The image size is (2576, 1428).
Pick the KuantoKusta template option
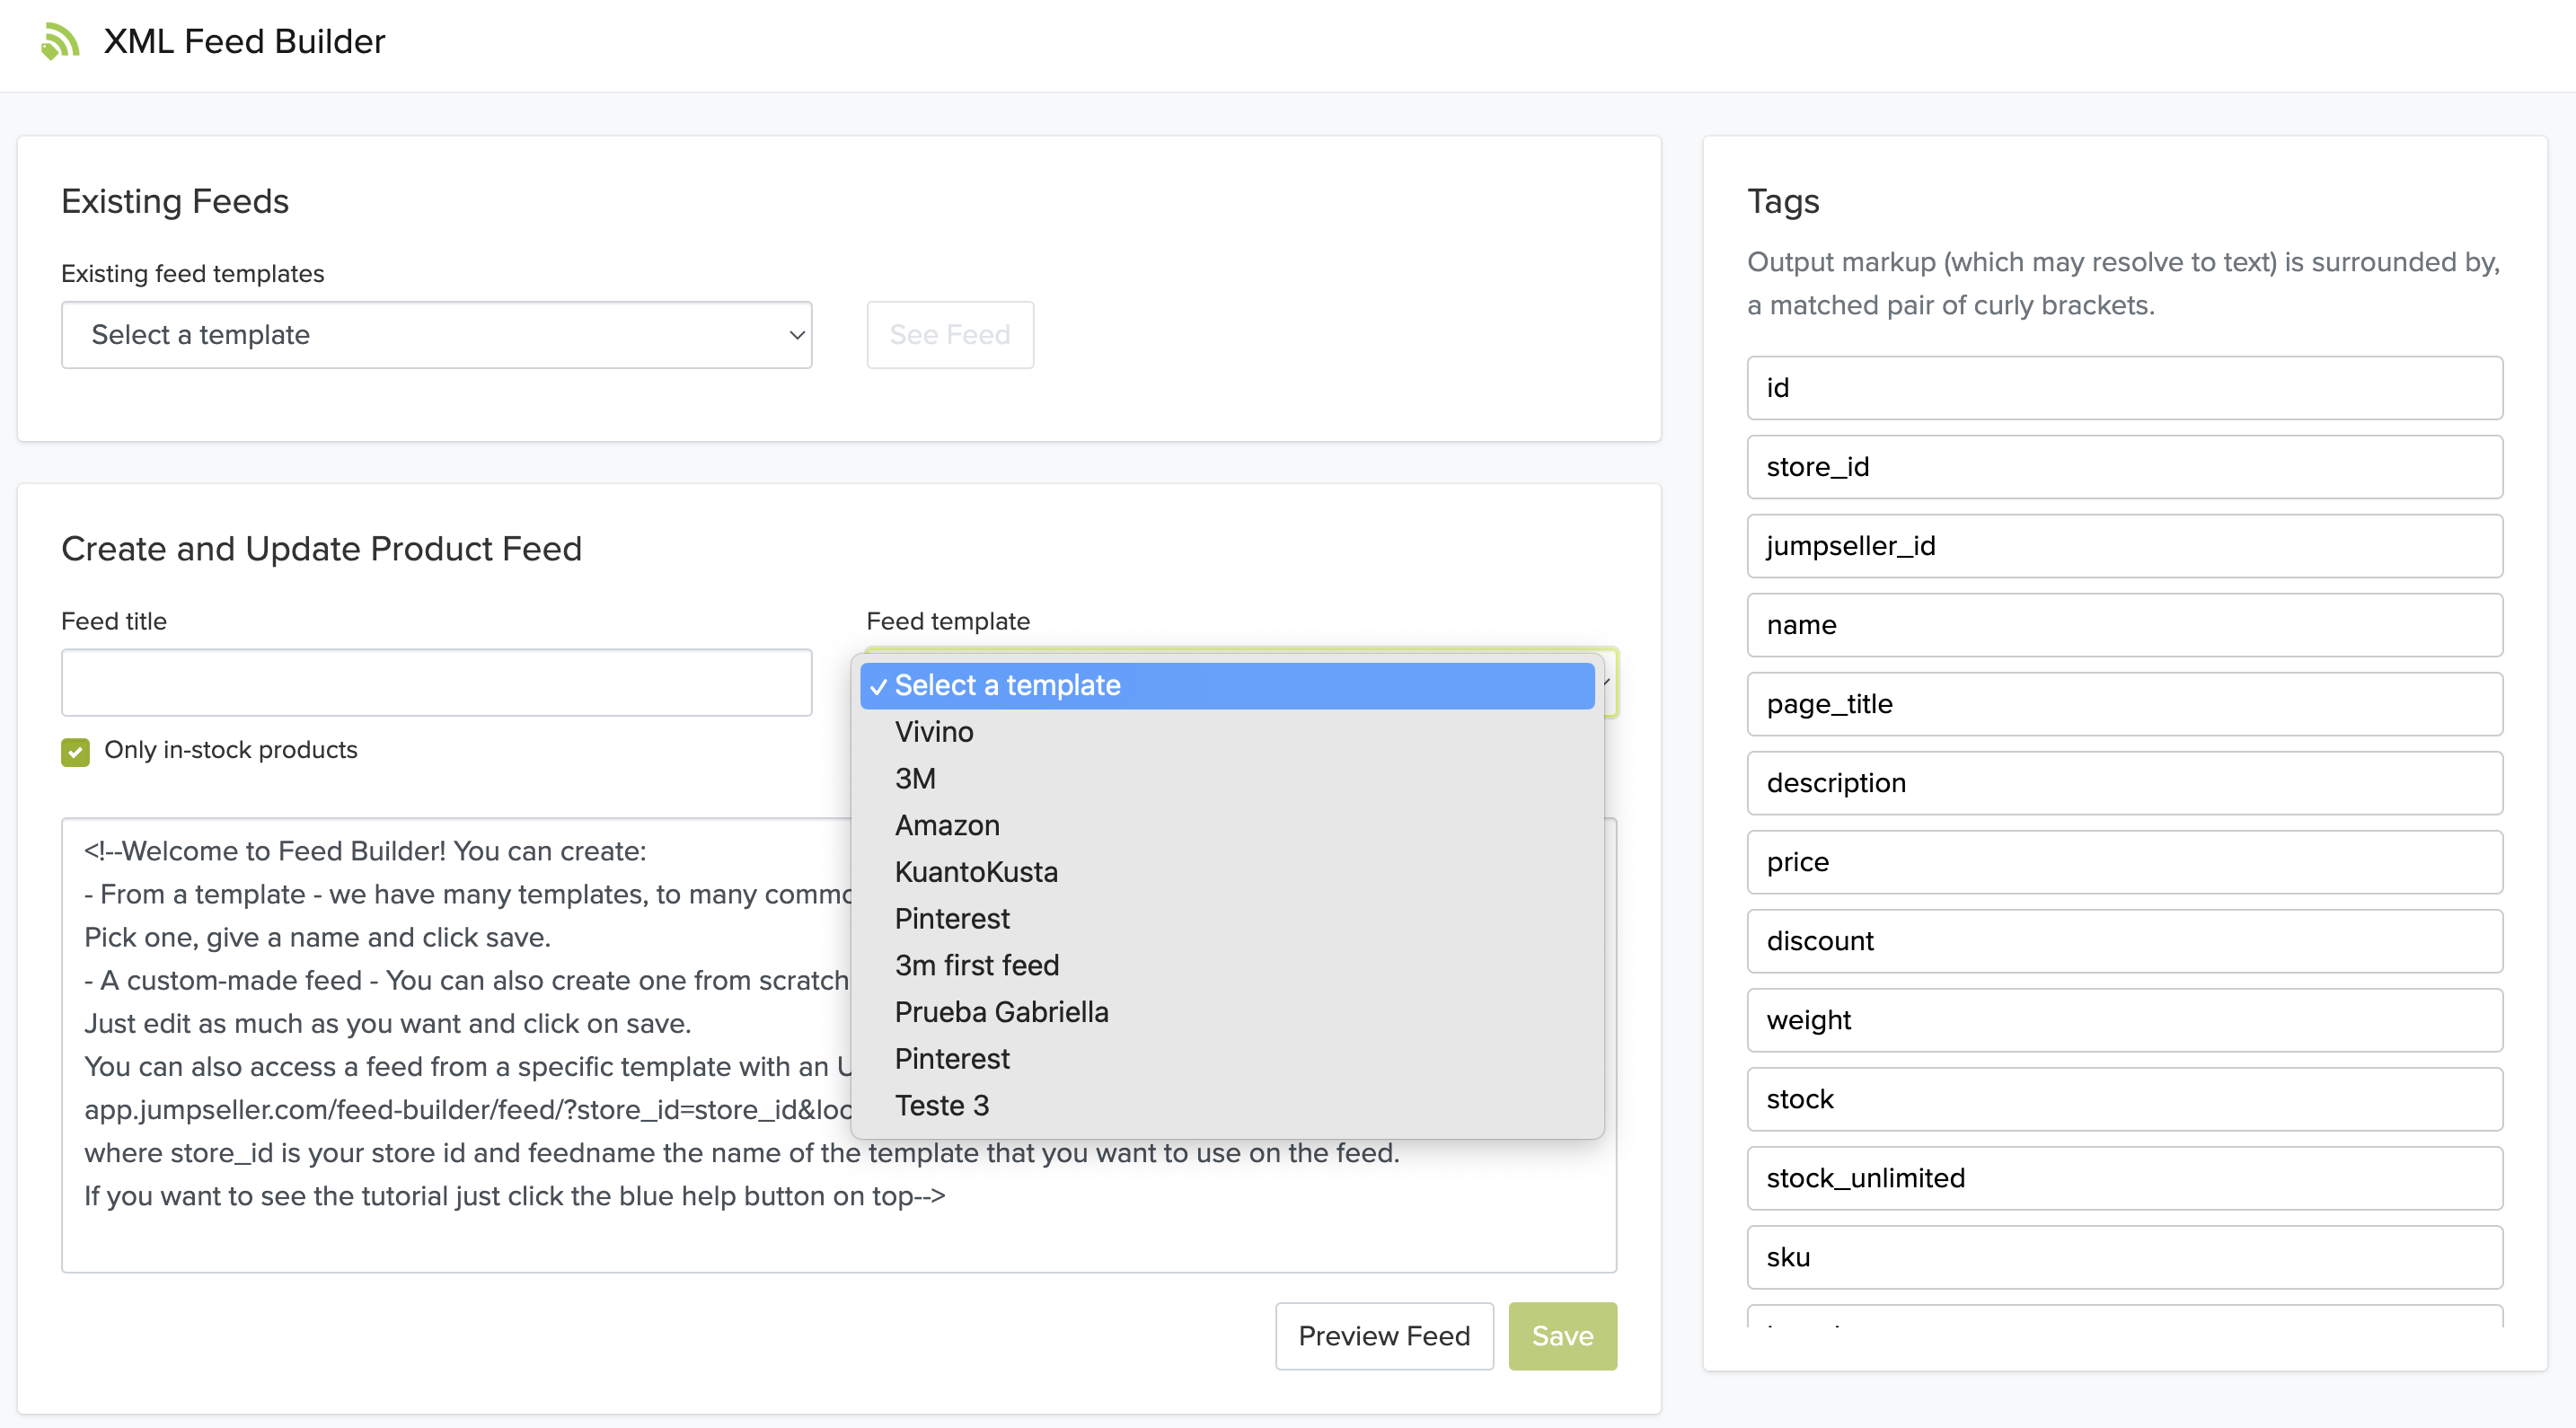tap(975, 872)
